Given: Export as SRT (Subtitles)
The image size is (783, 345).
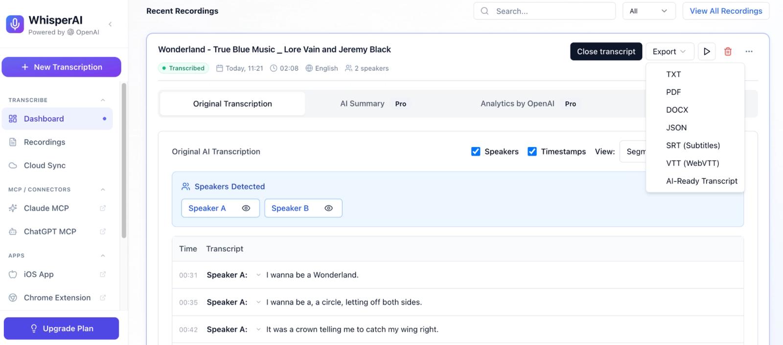Looking at the screenshot, I should [695, 145].
